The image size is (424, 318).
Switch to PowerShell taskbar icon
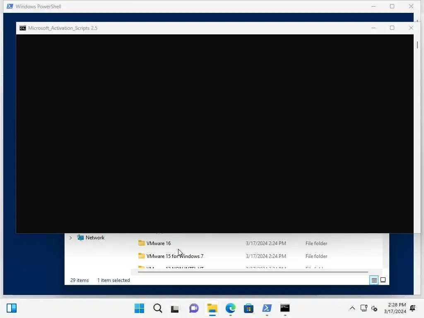pos(267,308)
